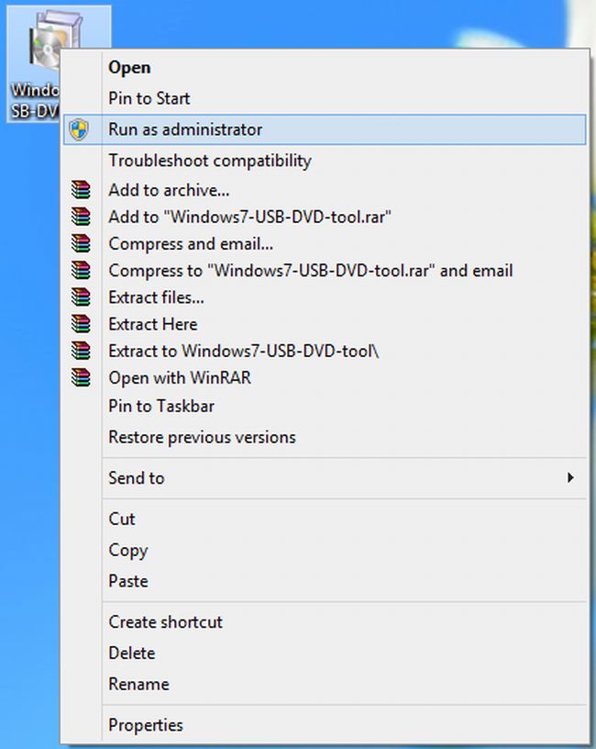Select Troubleshoot compatibility
The width and height of the screenshot is (596, 749).
click(212, 160)
